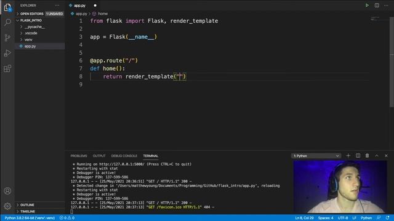Select the TERMINAL tab
This screenshot has width=394, height=221.
[150, 156]
